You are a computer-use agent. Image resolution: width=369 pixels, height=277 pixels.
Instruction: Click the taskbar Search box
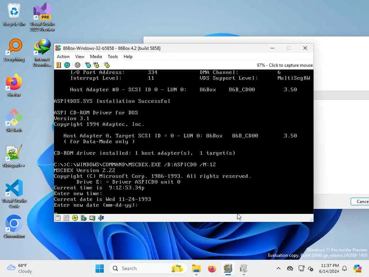pyautogui.click(x=148, y=268)
